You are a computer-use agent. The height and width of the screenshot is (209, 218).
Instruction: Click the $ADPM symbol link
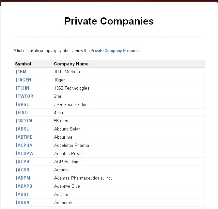[x=22, y=178]
